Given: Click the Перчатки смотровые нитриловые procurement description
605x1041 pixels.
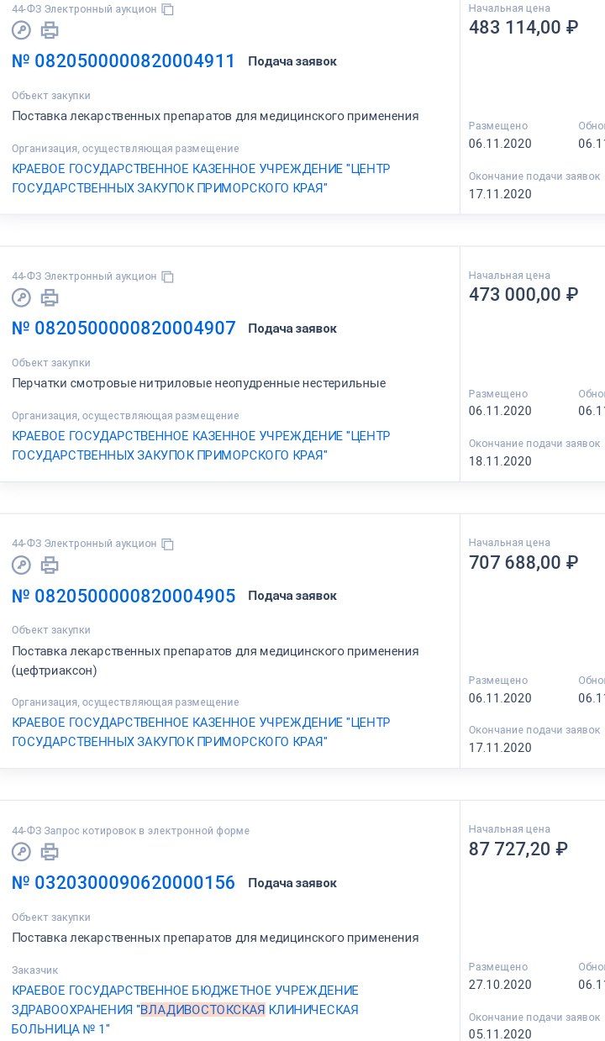Looking at the screenshot, I should pyautogui.click(x=198, y=383).
